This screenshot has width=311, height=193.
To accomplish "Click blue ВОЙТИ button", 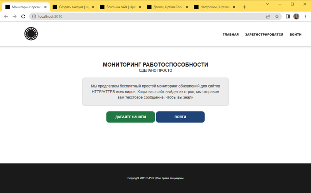I will (180, 117).
